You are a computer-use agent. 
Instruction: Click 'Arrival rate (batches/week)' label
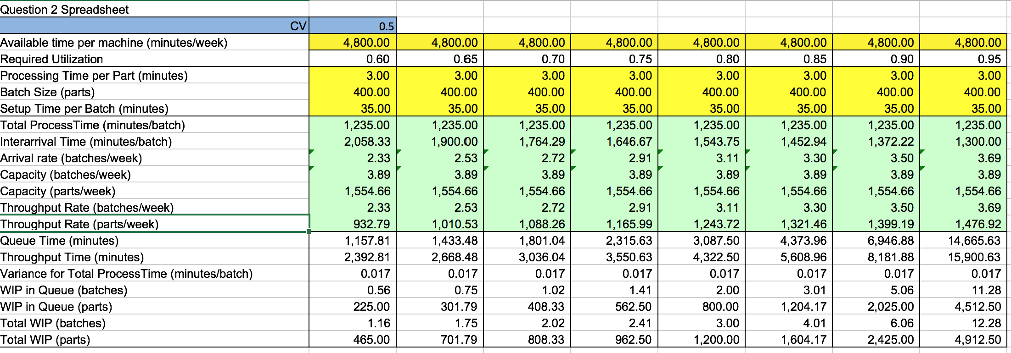pyautogui.click(x=154, y=158)
